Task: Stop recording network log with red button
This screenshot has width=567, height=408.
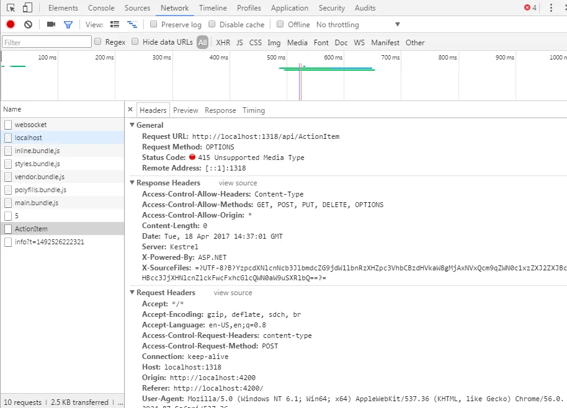Action: click(x=11, y=24)
